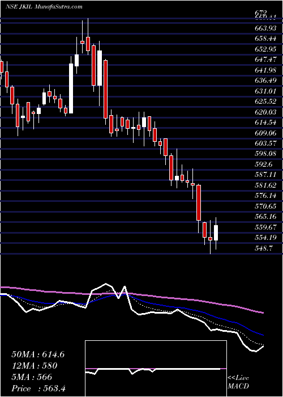Click the 641.98 price axis label
283x397 pixels.
point(265,70)
